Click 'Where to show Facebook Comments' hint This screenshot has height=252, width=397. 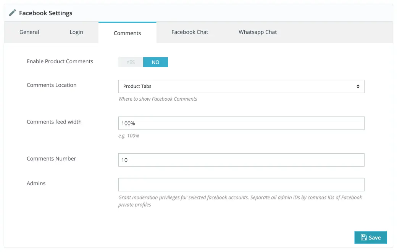click(x=158, y=99)
